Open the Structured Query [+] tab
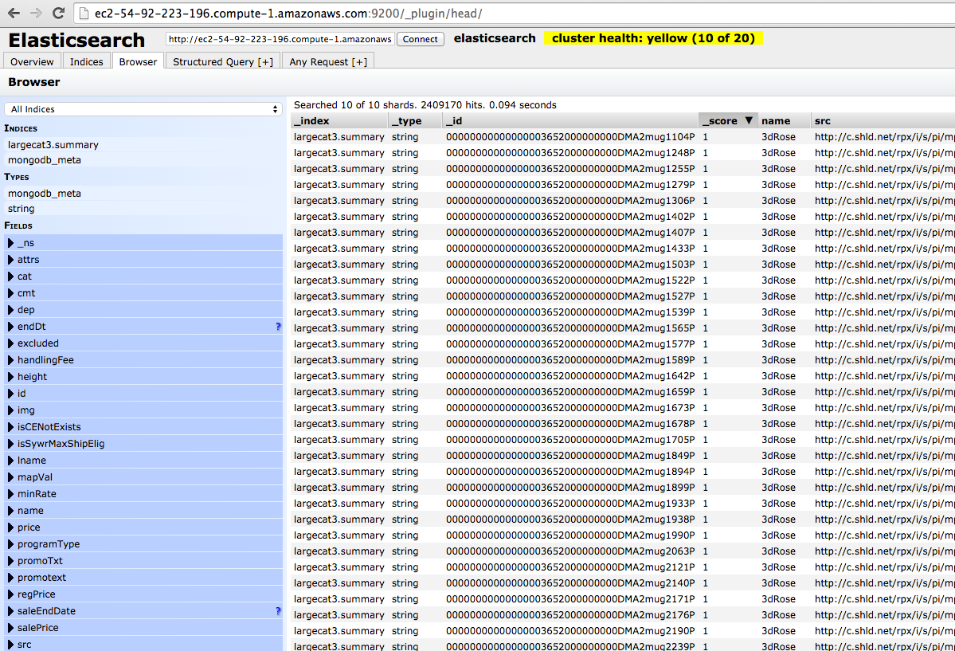The height and width of the screenshot is (651, 955). (x=223, y=61)
